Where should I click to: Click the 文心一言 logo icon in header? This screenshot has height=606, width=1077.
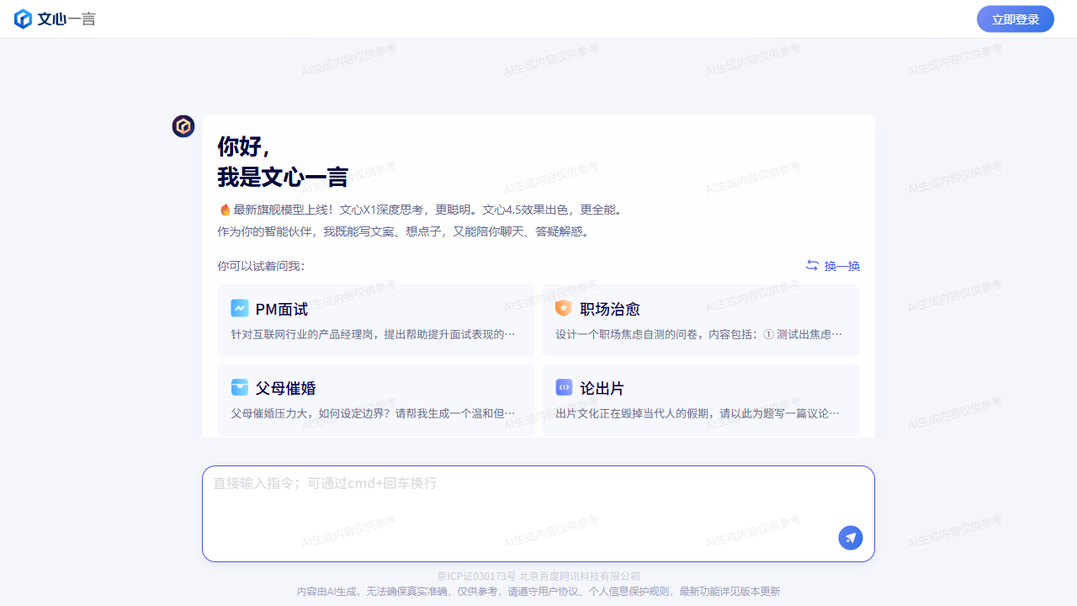(x=24, y=19)
